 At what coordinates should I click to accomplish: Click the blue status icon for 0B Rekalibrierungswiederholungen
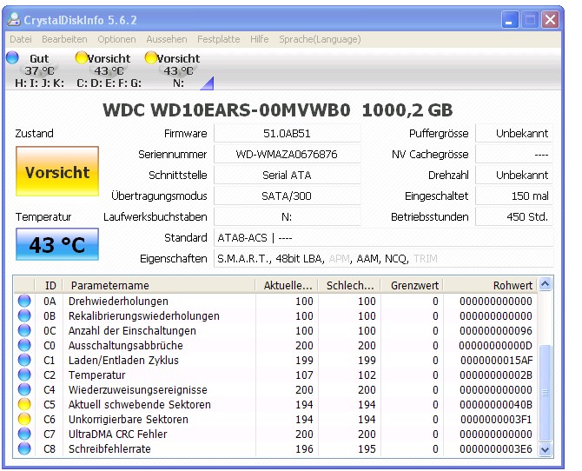(24, 315)
